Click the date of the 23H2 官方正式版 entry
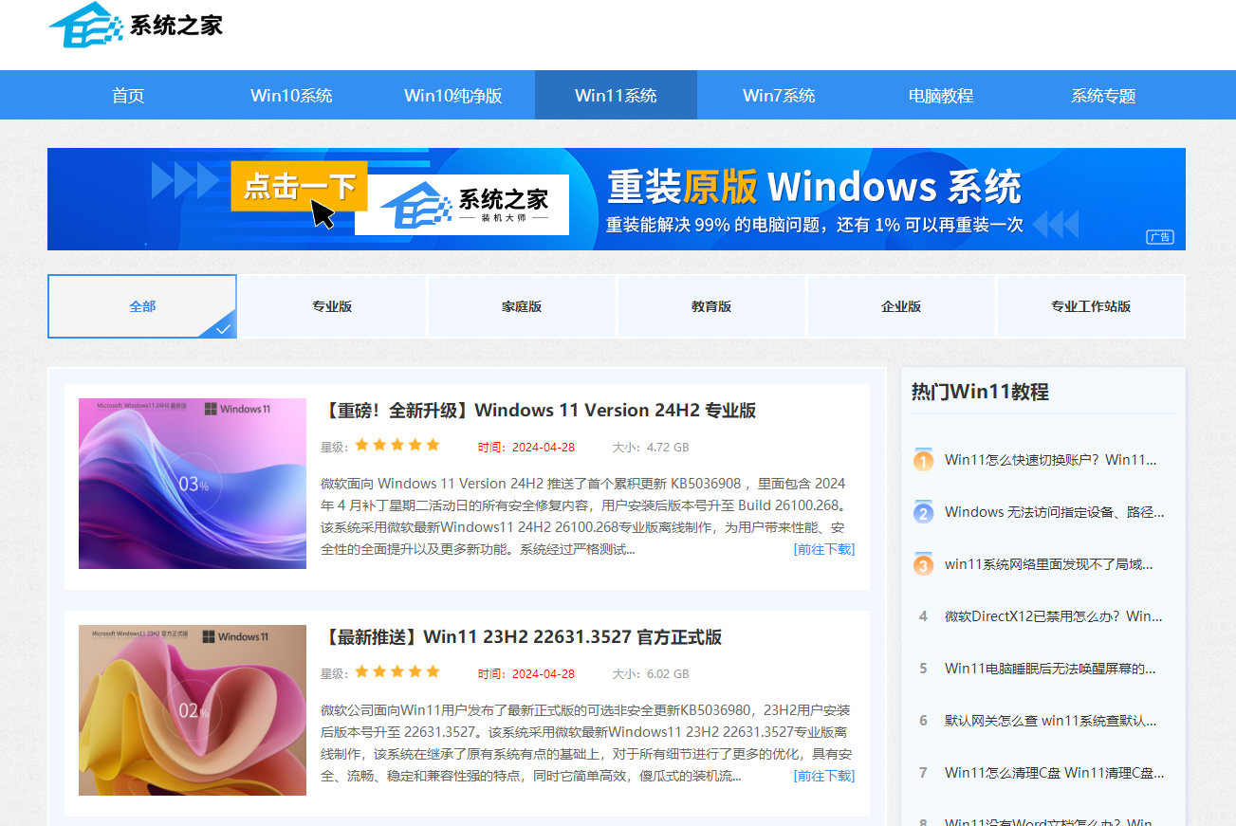This screenshot has width=1236, height=826. click(526, 674)
